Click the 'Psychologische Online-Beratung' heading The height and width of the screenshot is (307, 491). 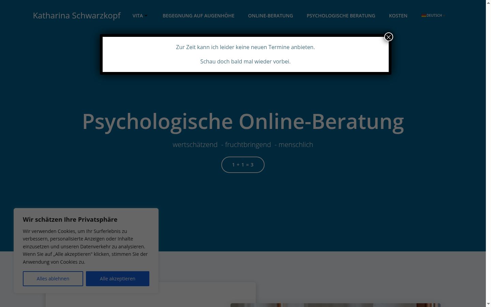click(243, 121)
